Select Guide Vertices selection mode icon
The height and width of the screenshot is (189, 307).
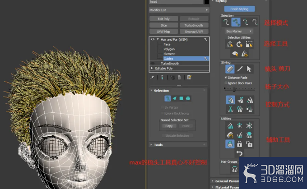pyautogui.click(x=245, y=22)
